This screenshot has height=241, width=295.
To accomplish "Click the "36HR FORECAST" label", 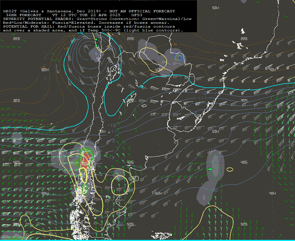I will tap(23, 15).
